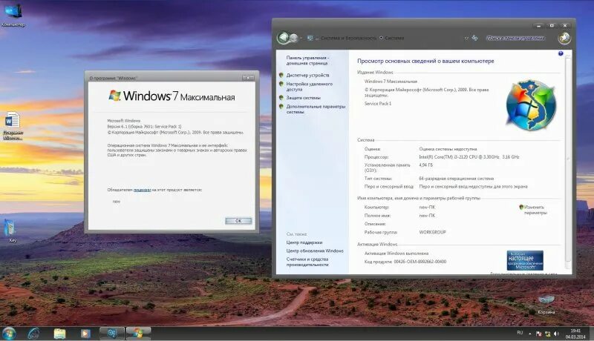
Task: Select the WORKGROUP value
Action: pyautogui.click(x=432, y=232)
